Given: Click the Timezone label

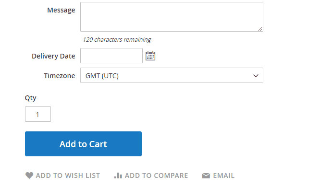Looking at the screenshot, I should click(x=60, y=76).
